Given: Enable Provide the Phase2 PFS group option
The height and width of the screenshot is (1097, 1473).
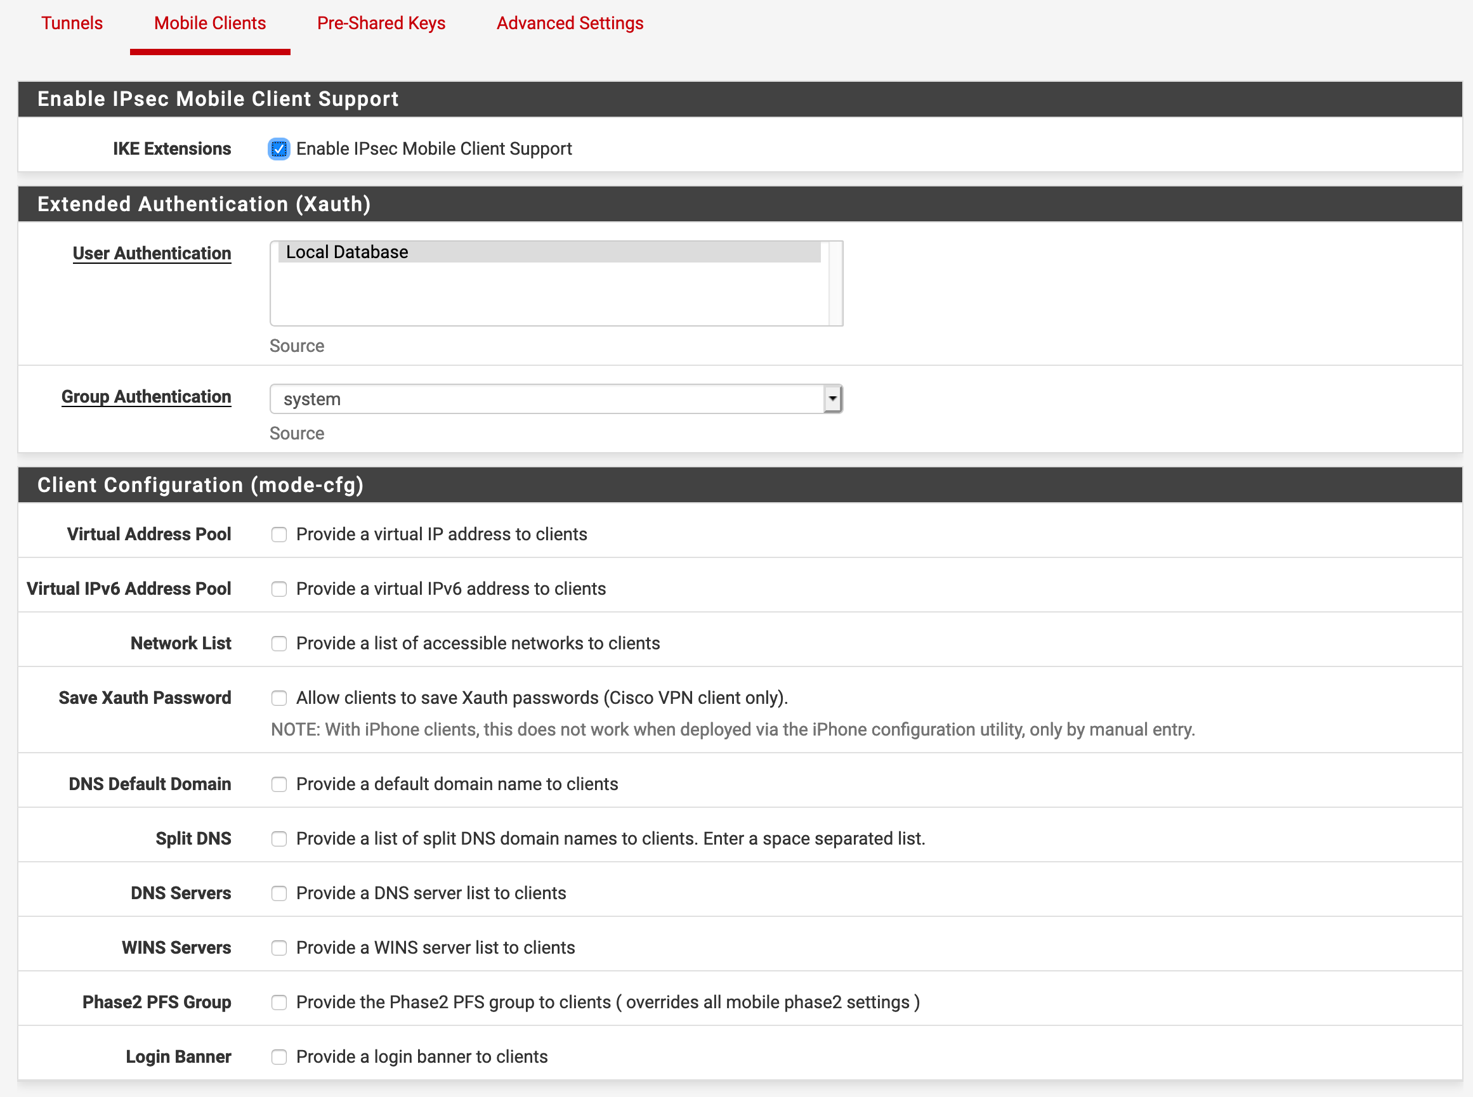Looking at the screenshot, I should (279, 1002).
